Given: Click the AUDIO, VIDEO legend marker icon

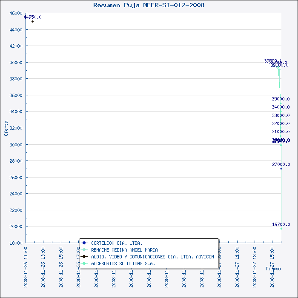Looking at the screenshot, I should (x=84, y=257).
